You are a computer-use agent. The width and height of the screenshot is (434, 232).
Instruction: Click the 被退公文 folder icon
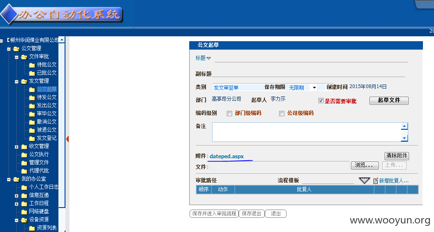pos(32,130)
